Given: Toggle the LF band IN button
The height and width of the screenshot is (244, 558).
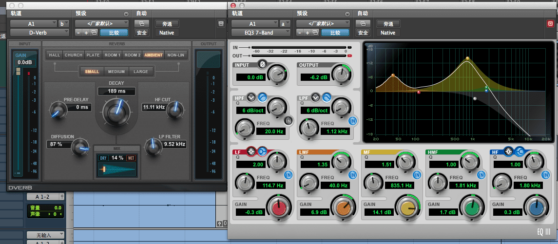Looking at the screenshot, I should 288,175.
